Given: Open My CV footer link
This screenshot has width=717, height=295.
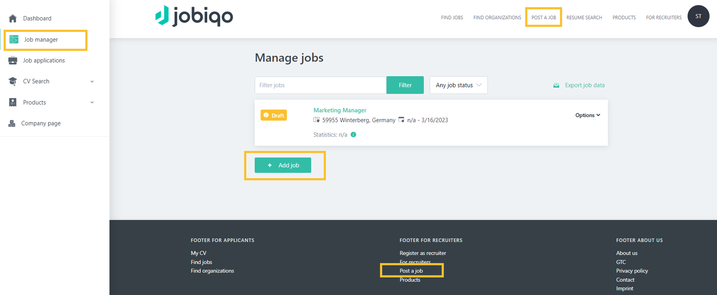Looking at the screenshot, I should click(x=199, y=253).
